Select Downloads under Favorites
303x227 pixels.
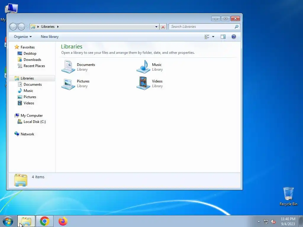pos(32,60)
